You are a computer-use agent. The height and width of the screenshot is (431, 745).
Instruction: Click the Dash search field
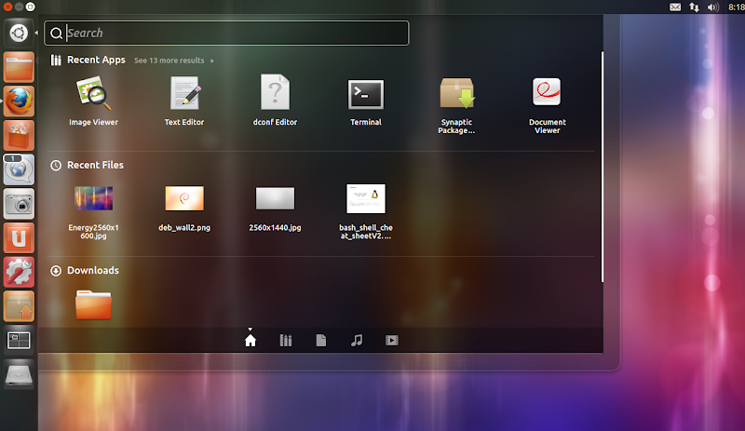[x=226, y=33]
